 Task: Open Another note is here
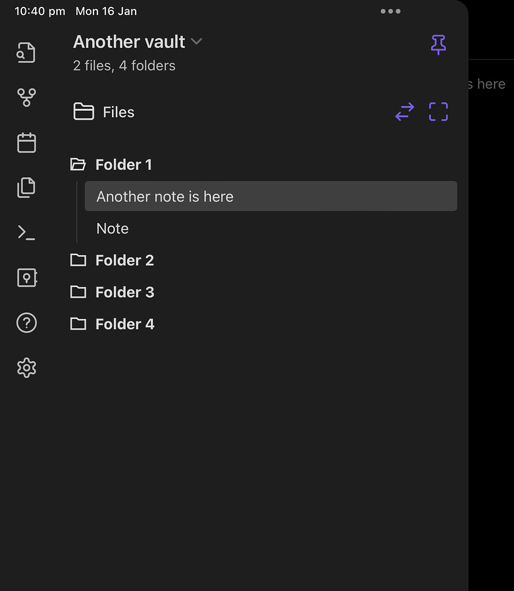point(165,196)
